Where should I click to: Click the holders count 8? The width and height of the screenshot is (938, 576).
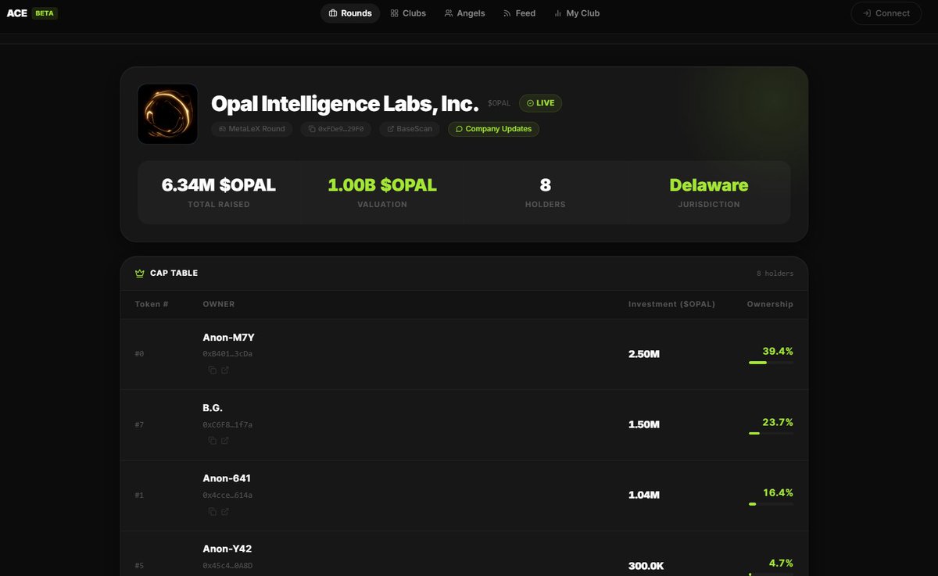546,185
